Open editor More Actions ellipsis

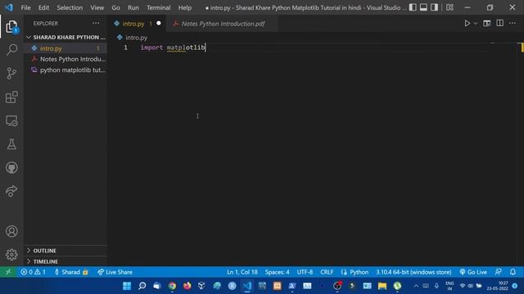click(x=513, y=24)
